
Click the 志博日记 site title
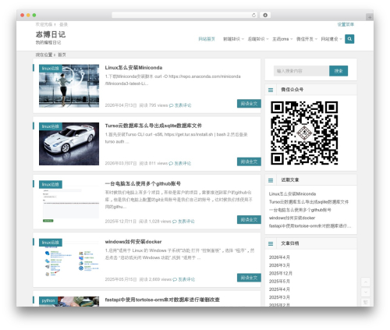(x=51, y=34)
